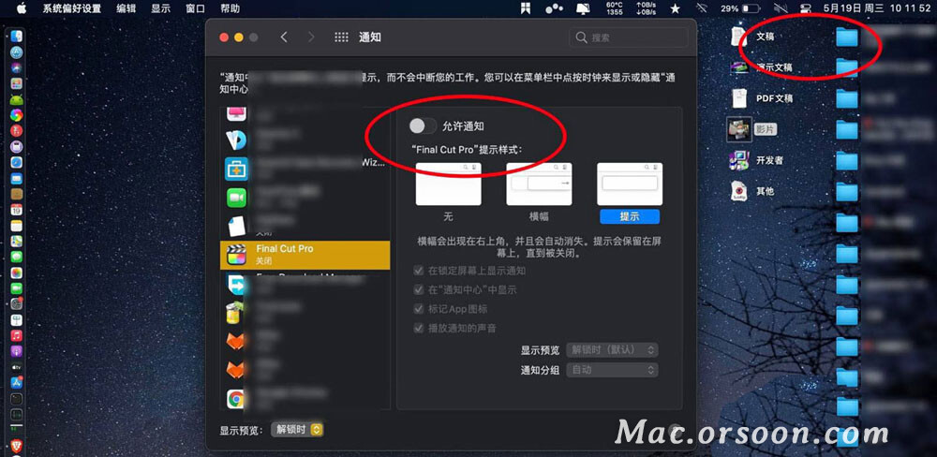The image size is (937, 457).
Task: Open Podcasts from the Dock
Action: click(x=16, y=350)
